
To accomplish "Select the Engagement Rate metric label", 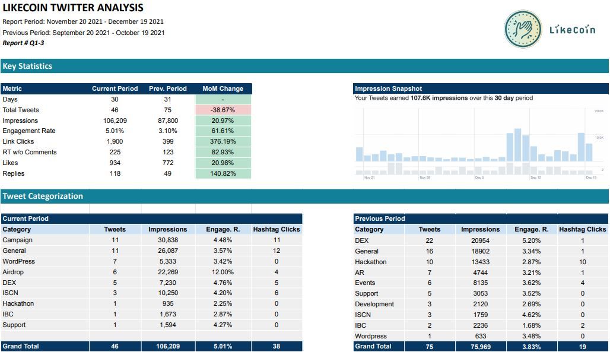I will 29,131.
